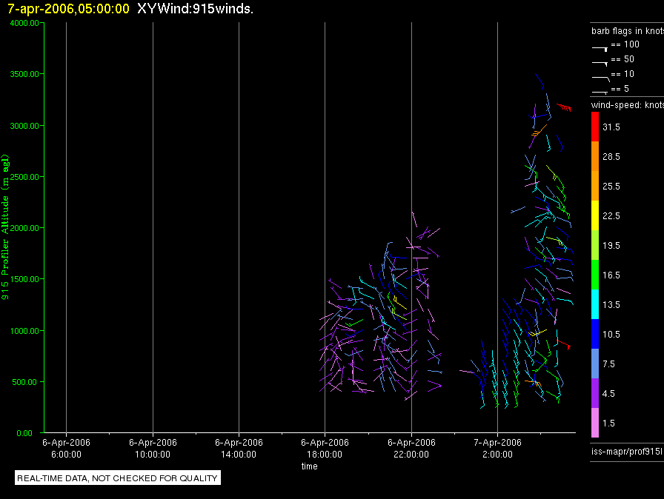Select the green 16.5 knots color swatch

click(595, 275)
